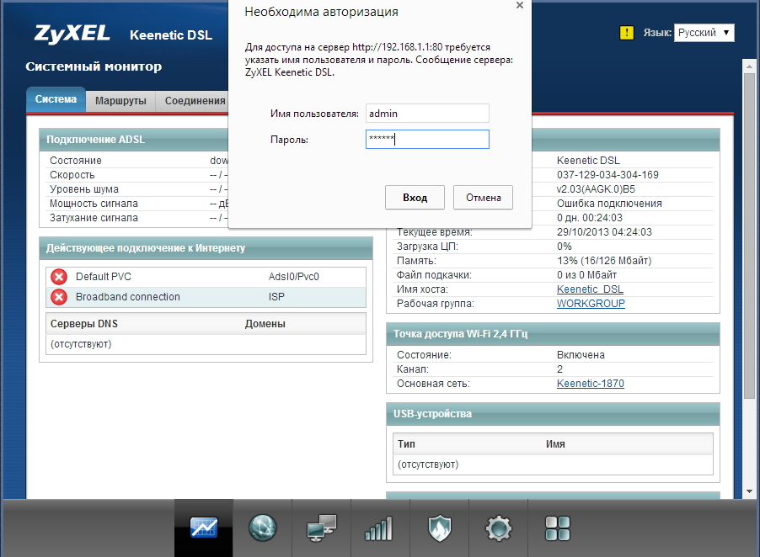Open the Applications four-squares section
Image resolution: width=760 pixels, height=557 pixels.
(557, 528)
